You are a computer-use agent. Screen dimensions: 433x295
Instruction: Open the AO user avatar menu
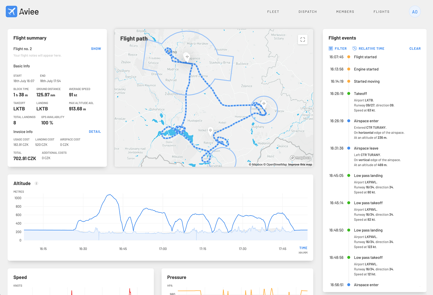pyautogui.click(x=414, y=12)
